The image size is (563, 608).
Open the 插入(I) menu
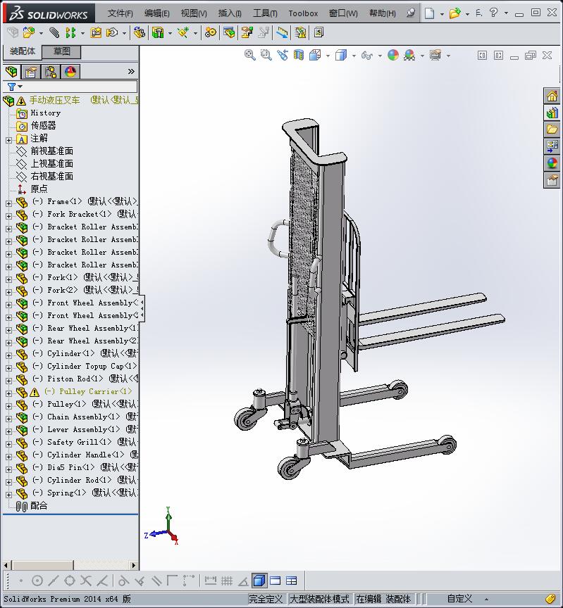click(230, 13)
